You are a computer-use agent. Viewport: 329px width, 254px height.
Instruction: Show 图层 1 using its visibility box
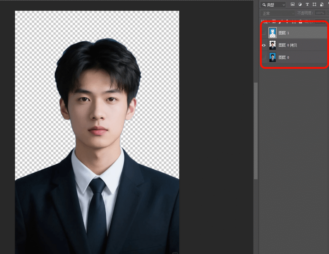(x=264, y=33)
